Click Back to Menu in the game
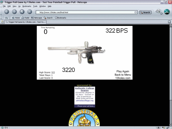This screenshot has height=129, width=172. pos(123,75)
